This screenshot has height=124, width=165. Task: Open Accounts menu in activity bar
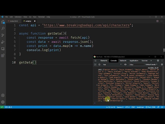[x=3, y=95]
